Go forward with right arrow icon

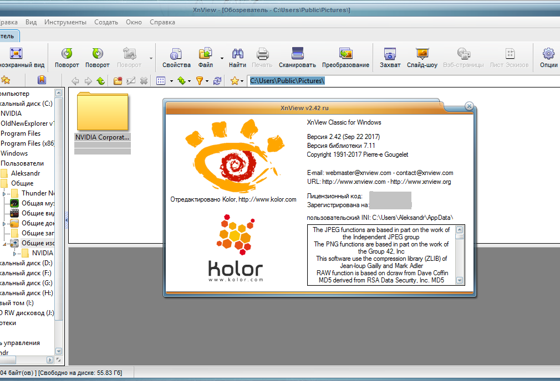88,81
